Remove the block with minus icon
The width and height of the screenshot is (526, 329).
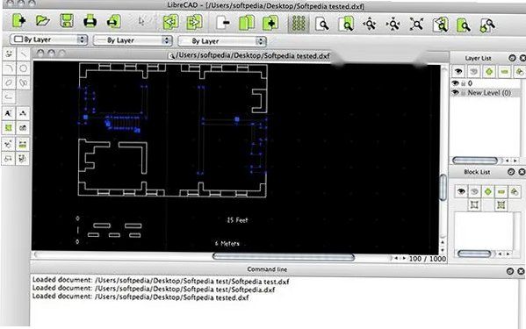tap(501, 192)
